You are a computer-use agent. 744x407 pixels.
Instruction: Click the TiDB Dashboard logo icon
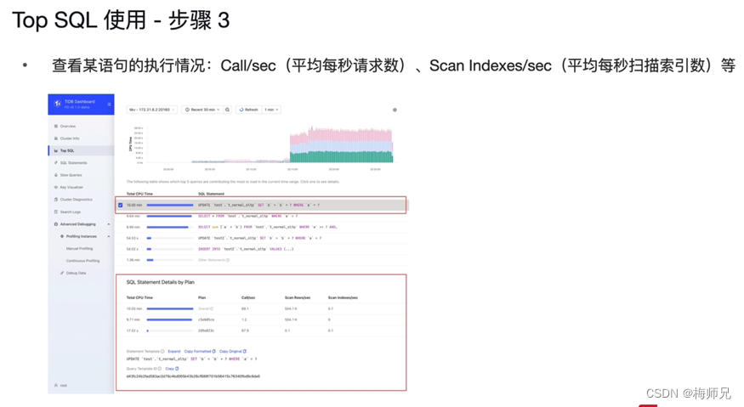pos(58,104)
